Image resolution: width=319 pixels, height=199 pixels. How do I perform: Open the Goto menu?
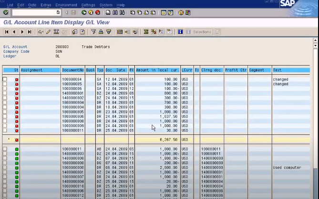(32, 5)
